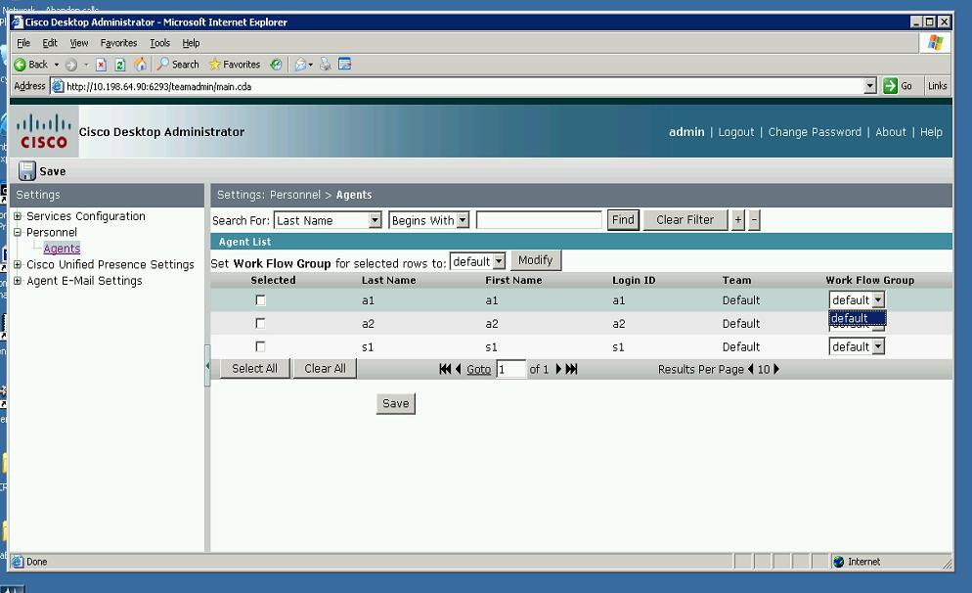Open the View menu
This screenshot has width=972, height=593.
click(x=79, y=43)
